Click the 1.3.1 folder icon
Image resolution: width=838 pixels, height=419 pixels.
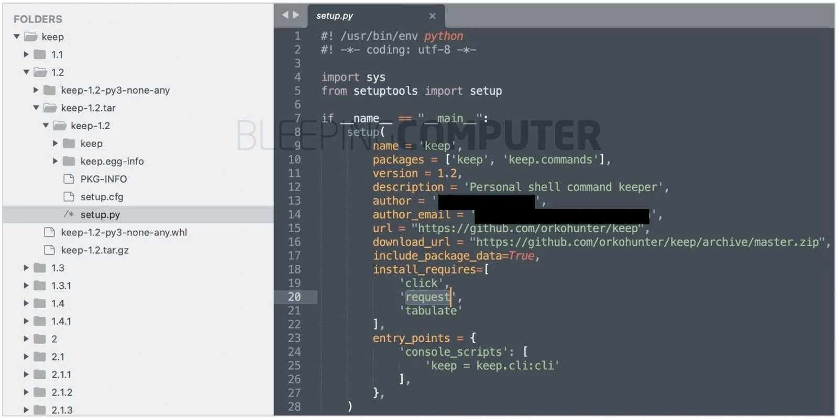(x=40, y=286)
